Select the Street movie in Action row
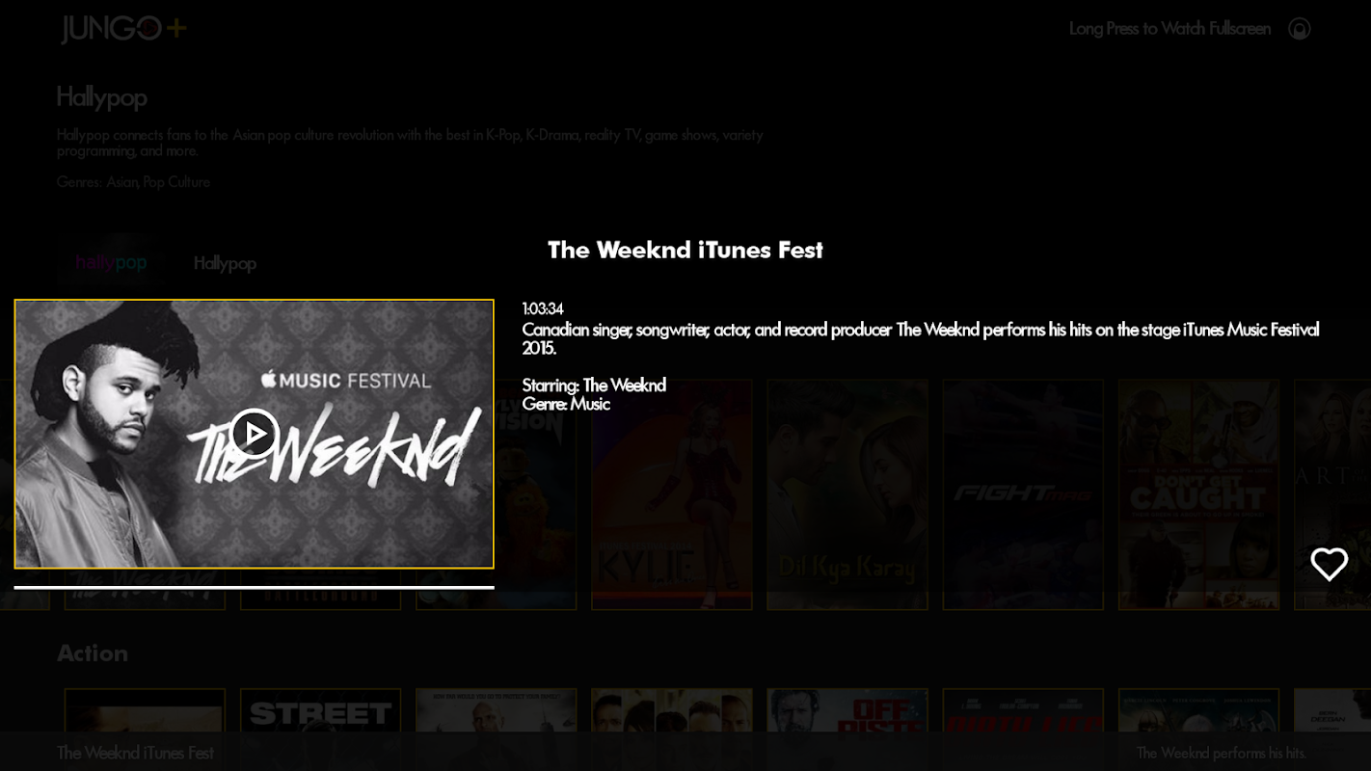The height and width of the screenshot is (771, 1371). (x=320, y=730)
